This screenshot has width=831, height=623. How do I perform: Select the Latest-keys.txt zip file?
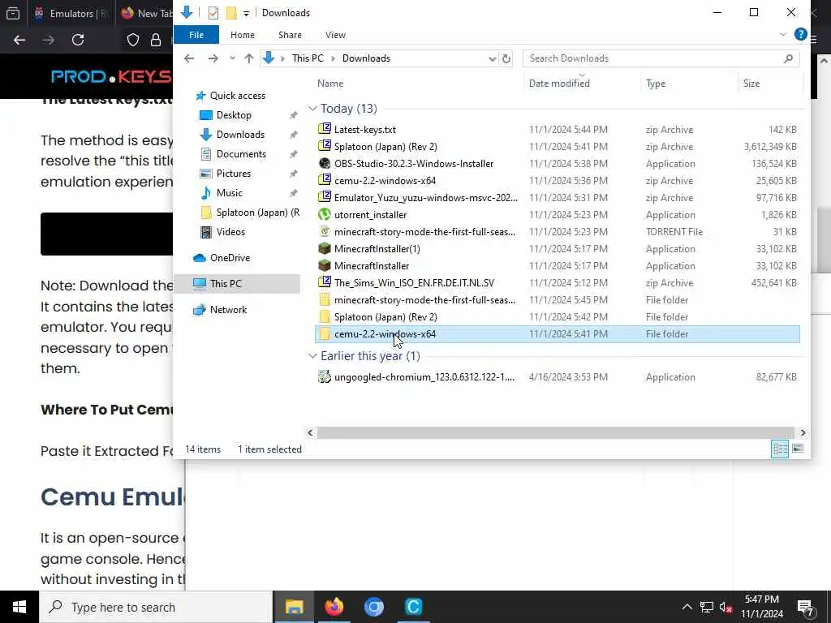point(364,129)
